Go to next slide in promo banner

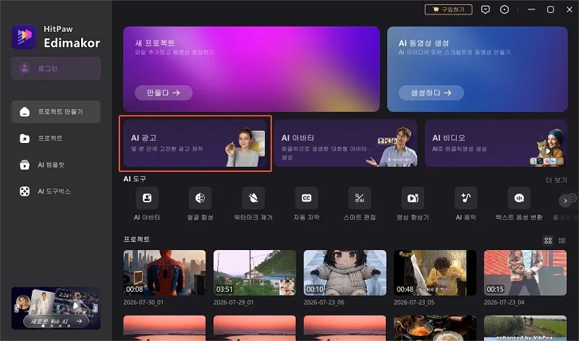point(96,308)
